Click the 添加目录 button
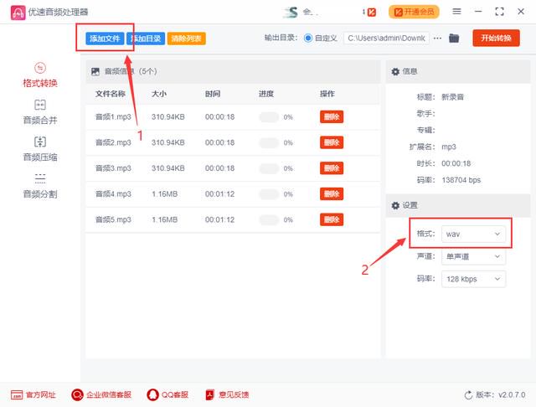The width and height of the screenshot is (536, 407). [146, 39]
